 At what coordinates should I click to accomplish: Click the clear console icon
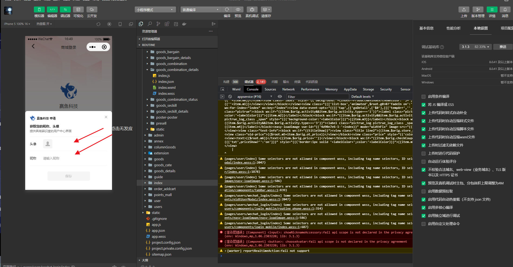tap(230, 96)
